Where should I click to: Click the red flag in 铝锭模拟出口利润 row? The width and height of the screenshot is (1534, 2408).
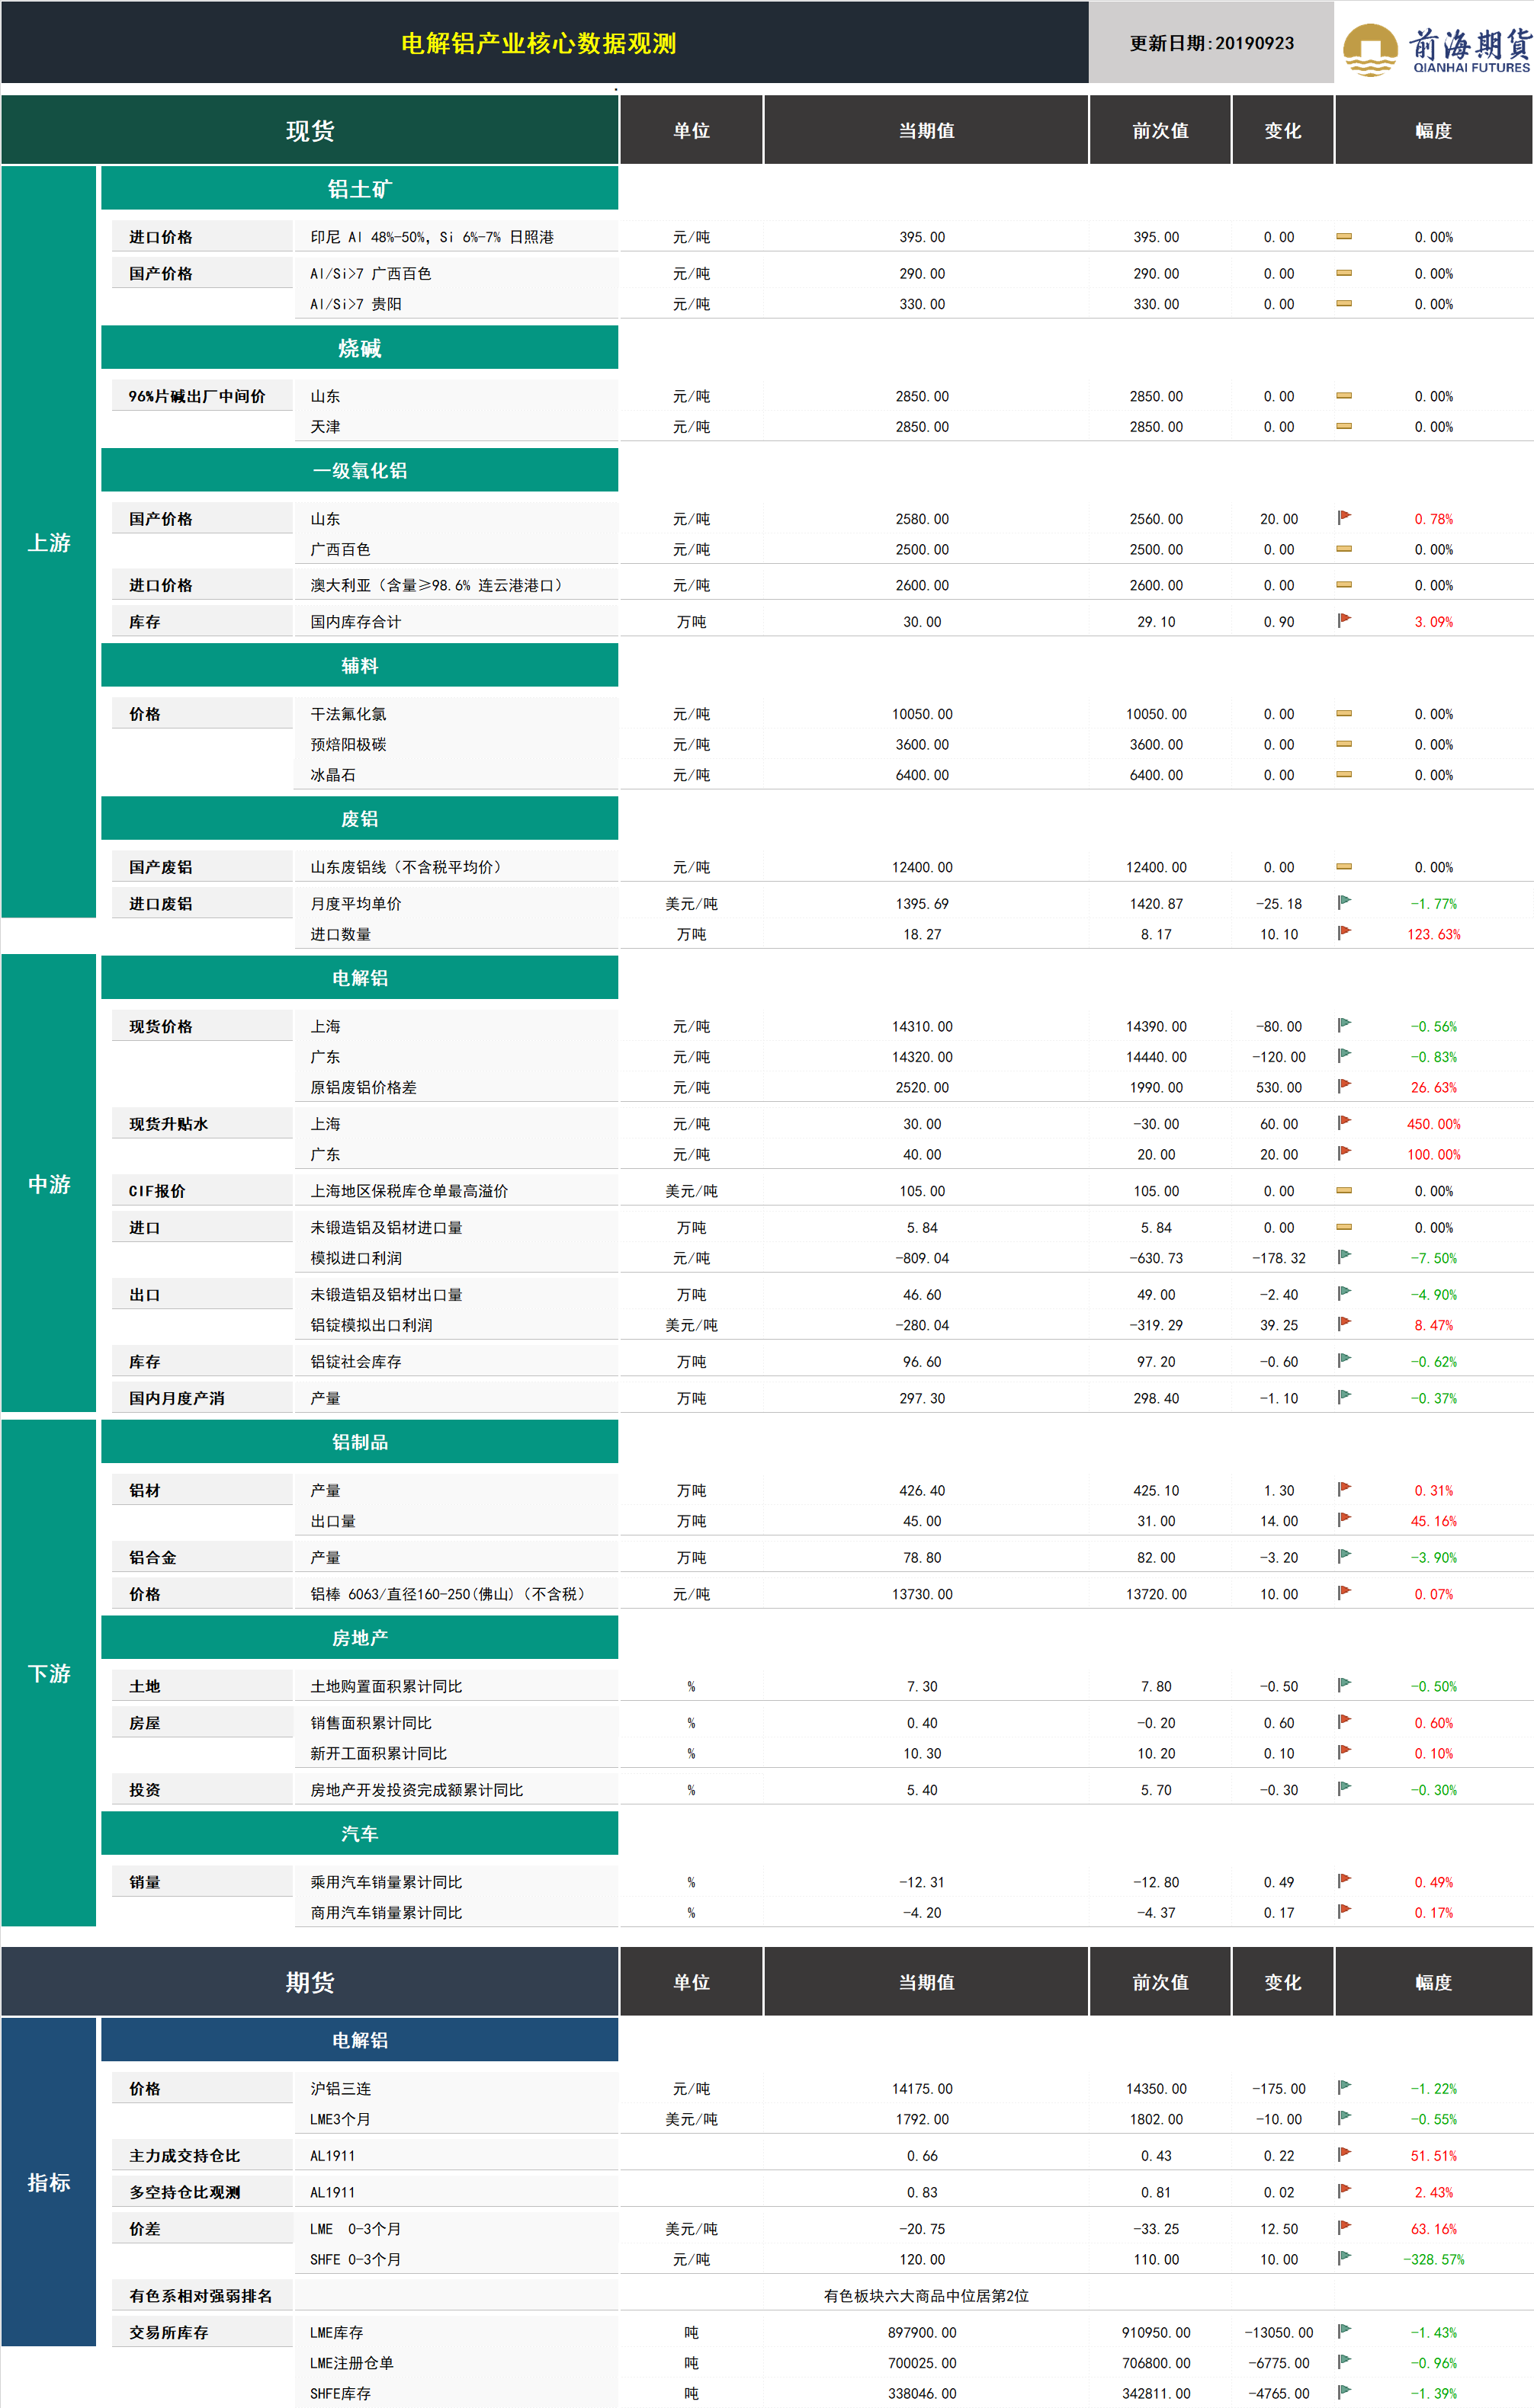point(1344,1324)
